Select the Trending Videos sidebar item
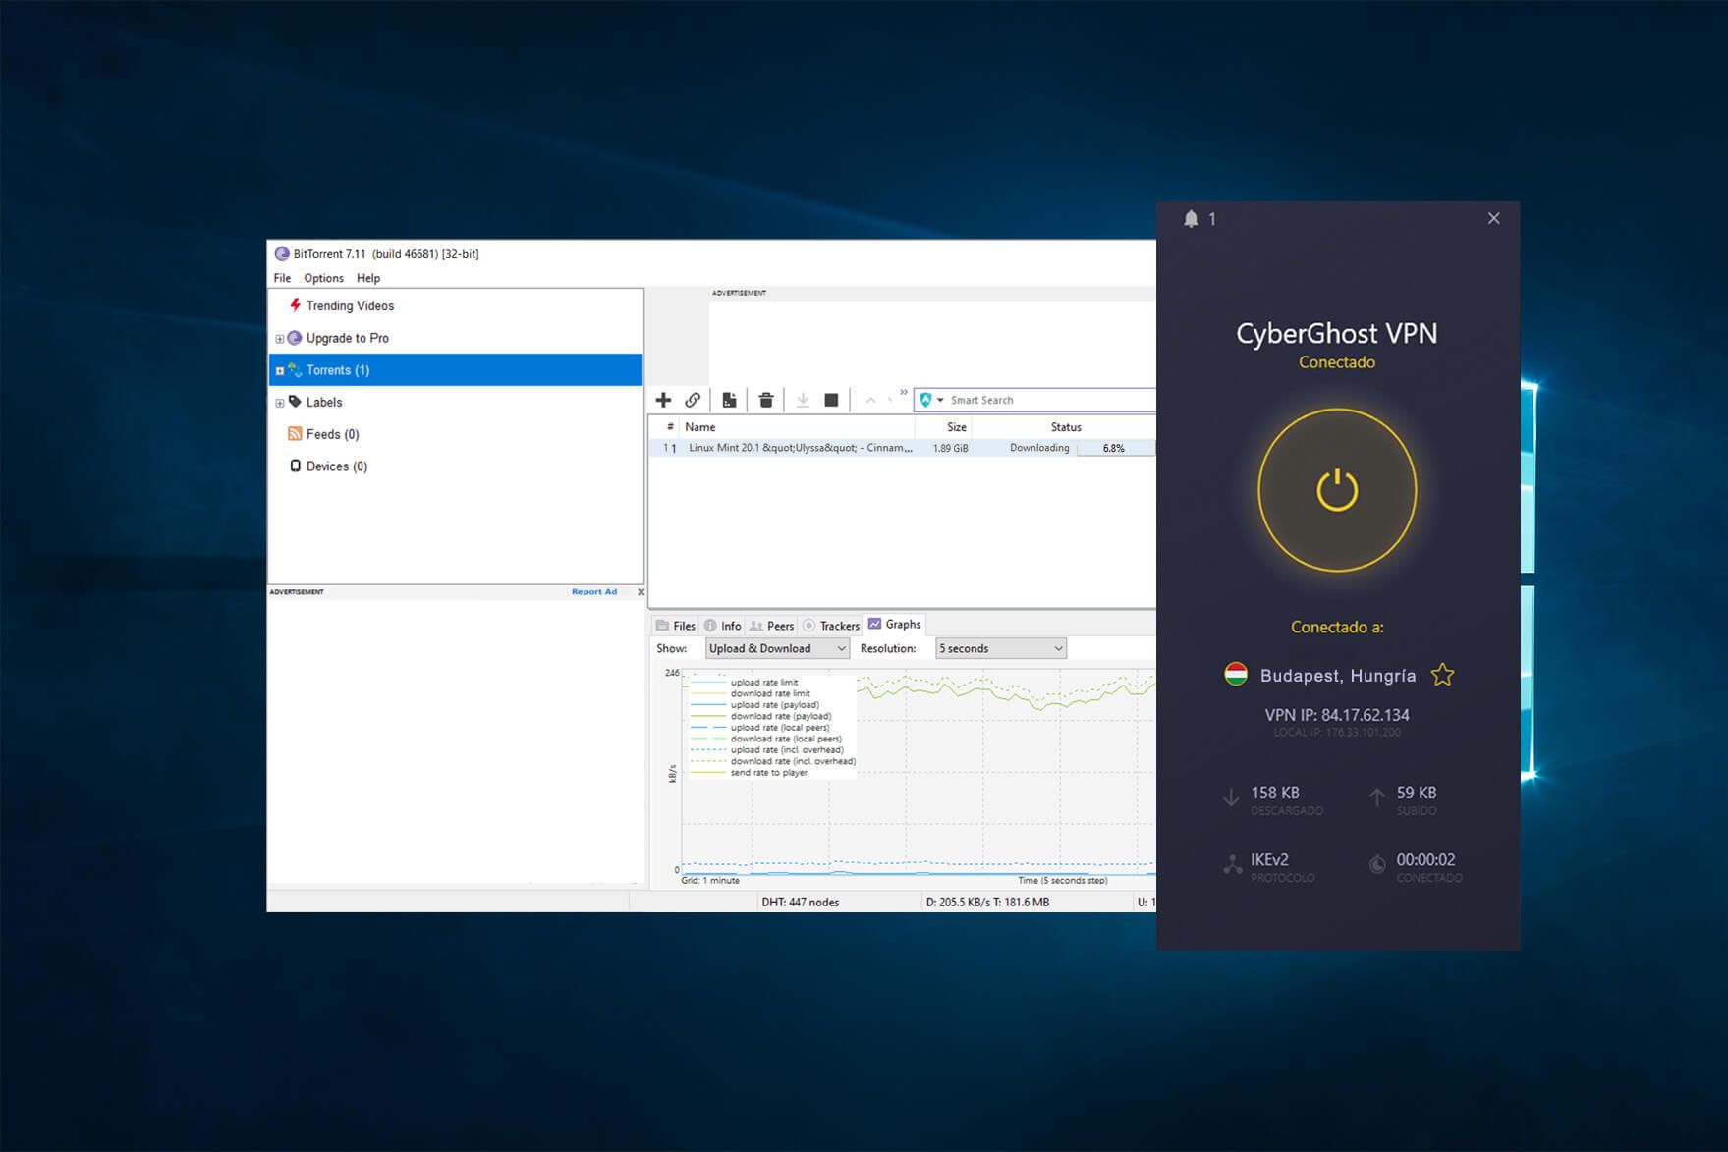 pyautogui.click(x=349, y=305)
